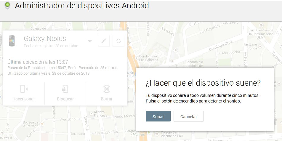
Task: Click the Alianza Francesa map label
Action: pos(100,114)
